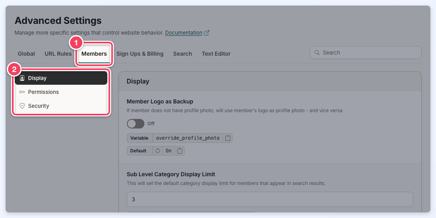
Task: Open the Permissions sidebar section
Action: tap(61, 92)
